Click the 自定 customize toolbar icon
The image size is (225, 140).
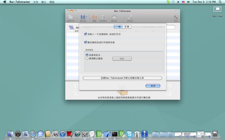tap(176, 17)
